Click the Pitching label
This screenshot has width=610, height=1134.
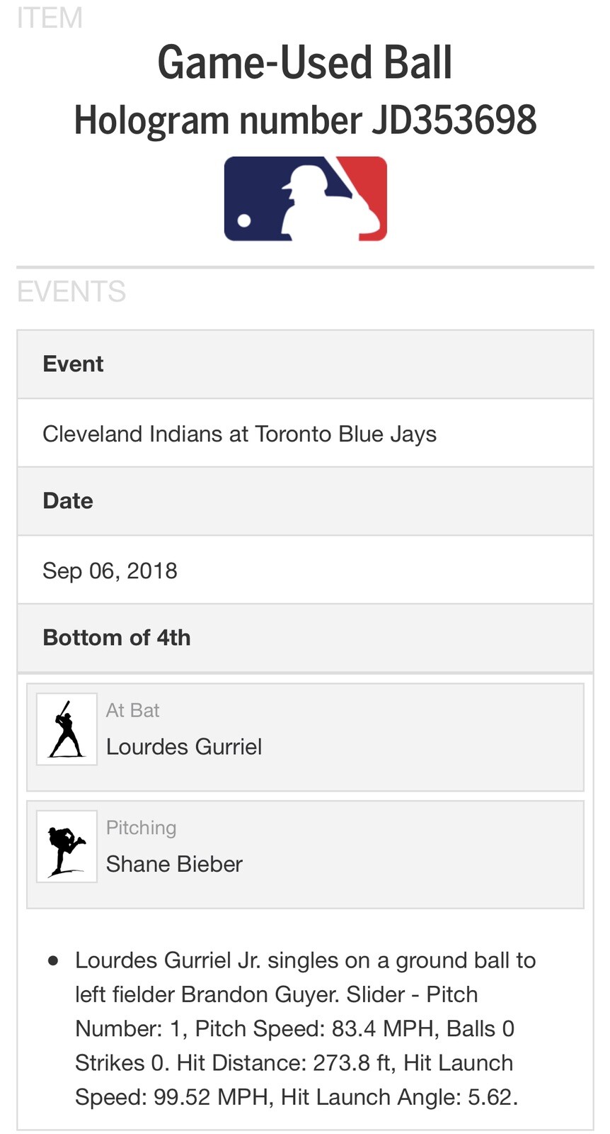[x=141, y=828]
